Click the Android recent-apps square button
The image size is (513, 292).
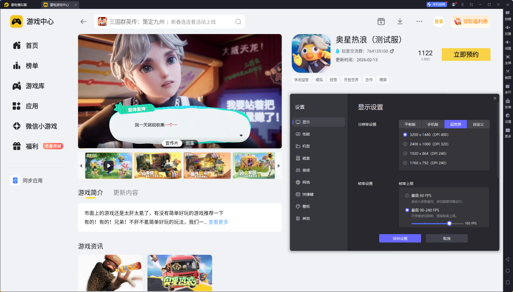(x=507, y=282)
